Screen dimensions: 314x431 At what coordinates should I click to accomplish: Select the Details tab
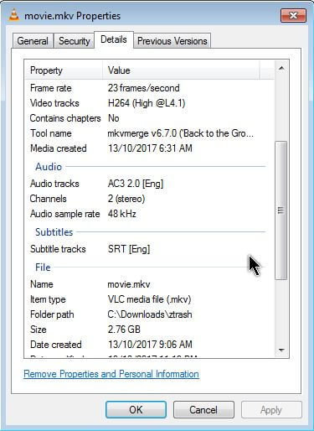[x=114, y=39]
